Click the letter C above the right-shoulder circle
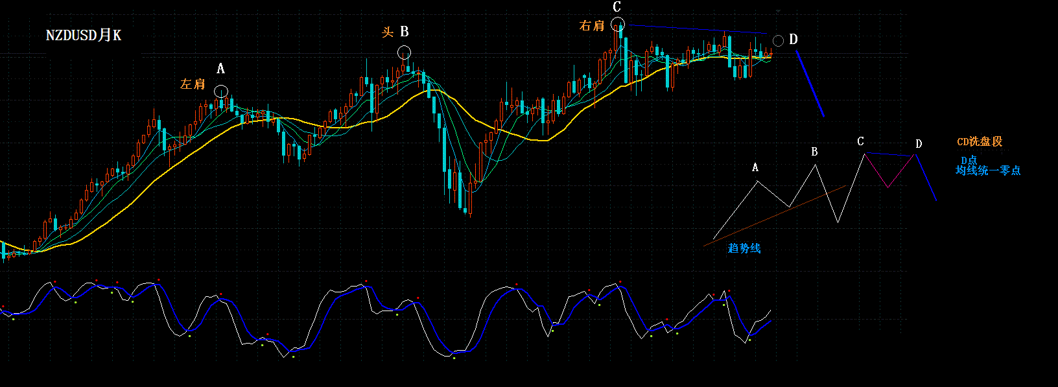This screenshot has height=387, width=1058. (x=617, y=7)
